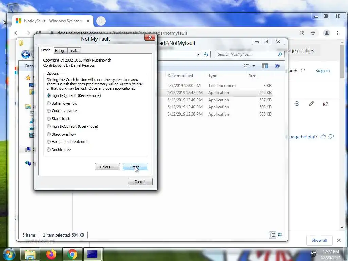Click the share icon on docs page
Viewport: 348px width, 261px height.
[x=325, y=104]
